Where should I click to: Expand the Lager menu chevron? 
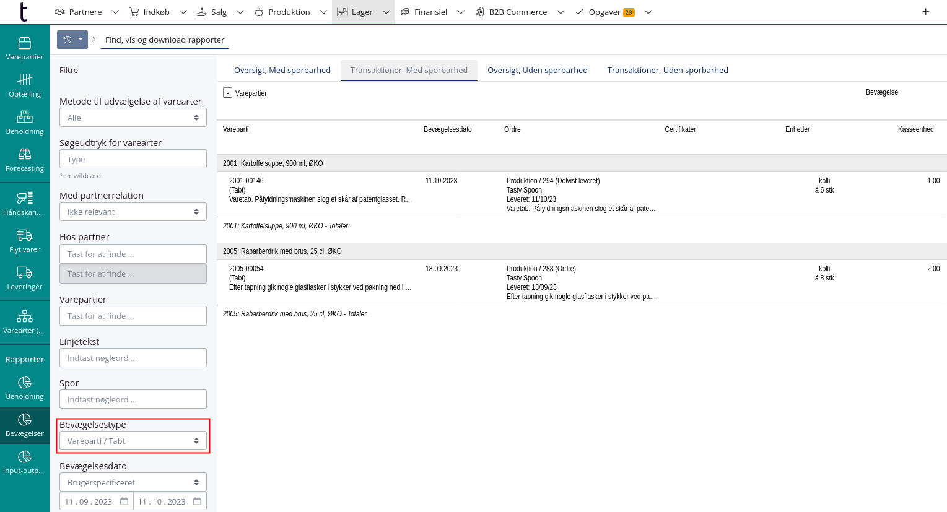(386, 12)
